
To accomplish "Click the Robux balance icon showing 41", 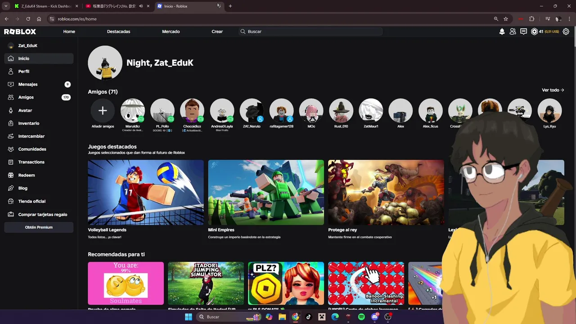I will (x=534, y=31).
